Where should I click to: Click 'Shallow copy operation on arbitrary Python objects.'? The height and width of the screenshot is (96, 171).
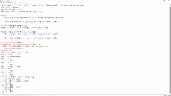click(x=34, y=18)
